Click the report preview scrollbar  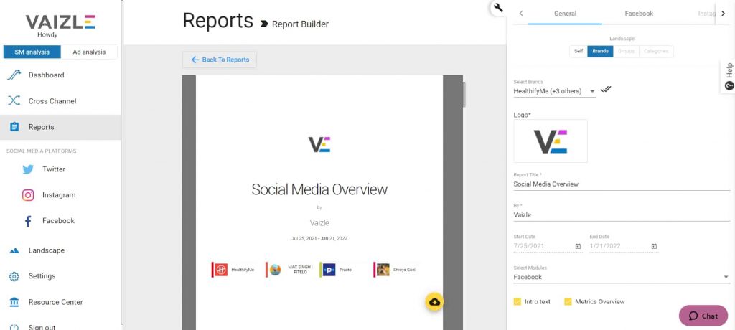click(x=464, y=95)
